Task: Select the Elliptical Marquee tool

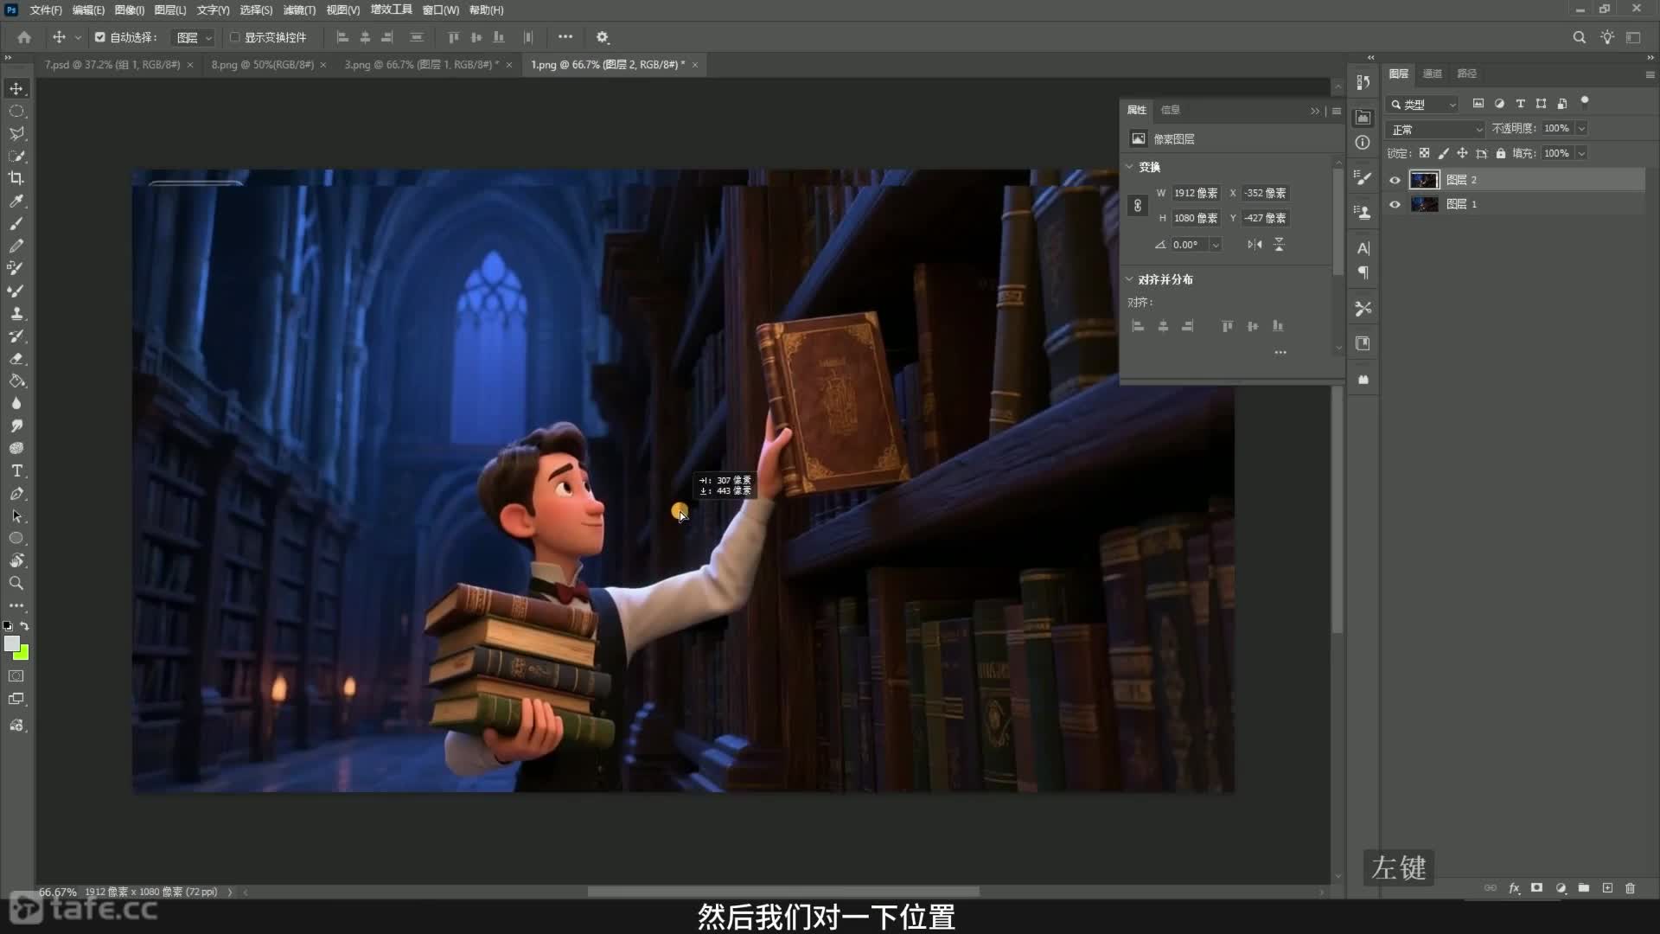Action: click(x=16, y=112)
